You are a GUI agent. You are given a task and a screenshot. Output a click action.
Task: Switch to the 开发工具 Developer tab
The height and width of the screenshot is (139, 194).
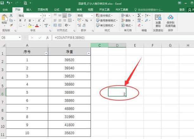click(104, 10)
